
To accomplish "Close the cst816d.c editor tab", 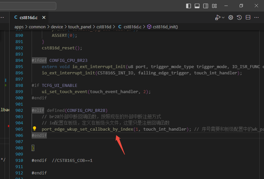I will pos(44,17).
